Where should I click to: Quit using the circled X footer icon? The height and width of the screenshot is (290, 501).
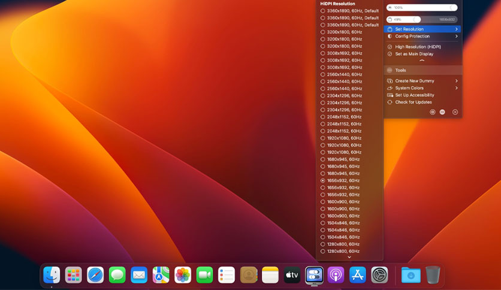(x=455, y=112)
